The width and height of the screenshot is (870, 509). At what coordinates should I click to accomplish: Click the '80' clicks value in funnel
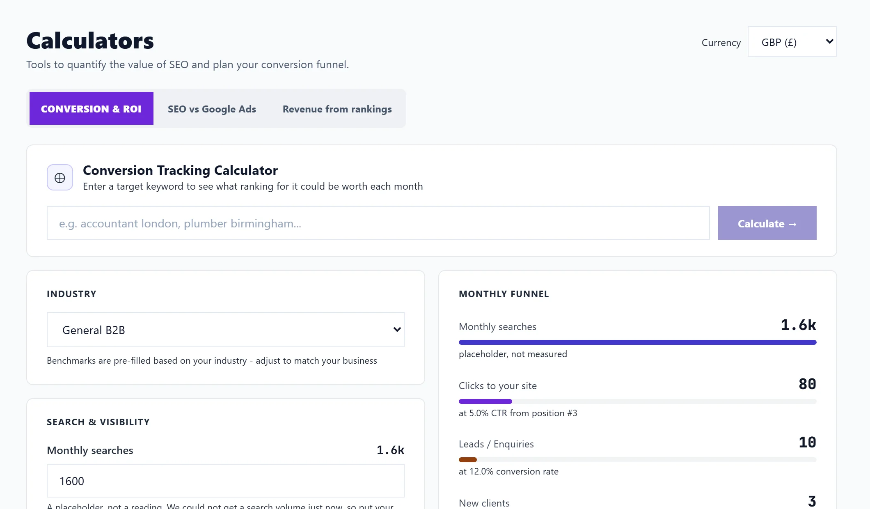coord(807,384)
